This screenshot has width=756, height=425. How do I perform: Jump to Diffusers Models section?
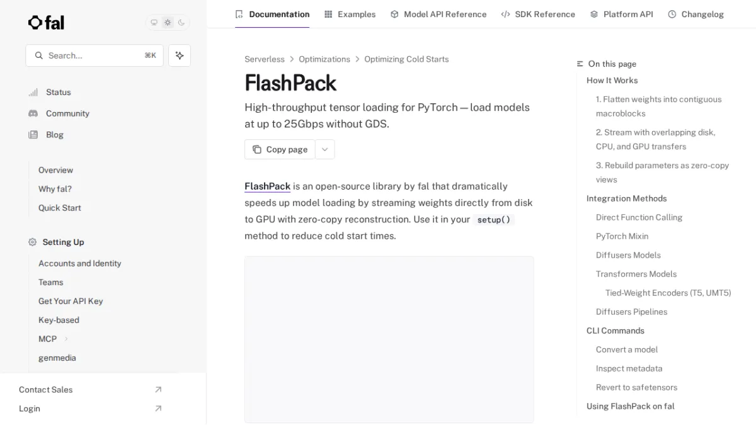629,255
